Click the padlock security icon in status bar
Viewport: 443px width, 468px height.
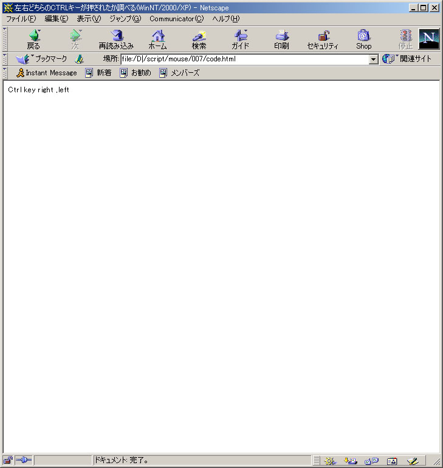[x=8, y=461]
